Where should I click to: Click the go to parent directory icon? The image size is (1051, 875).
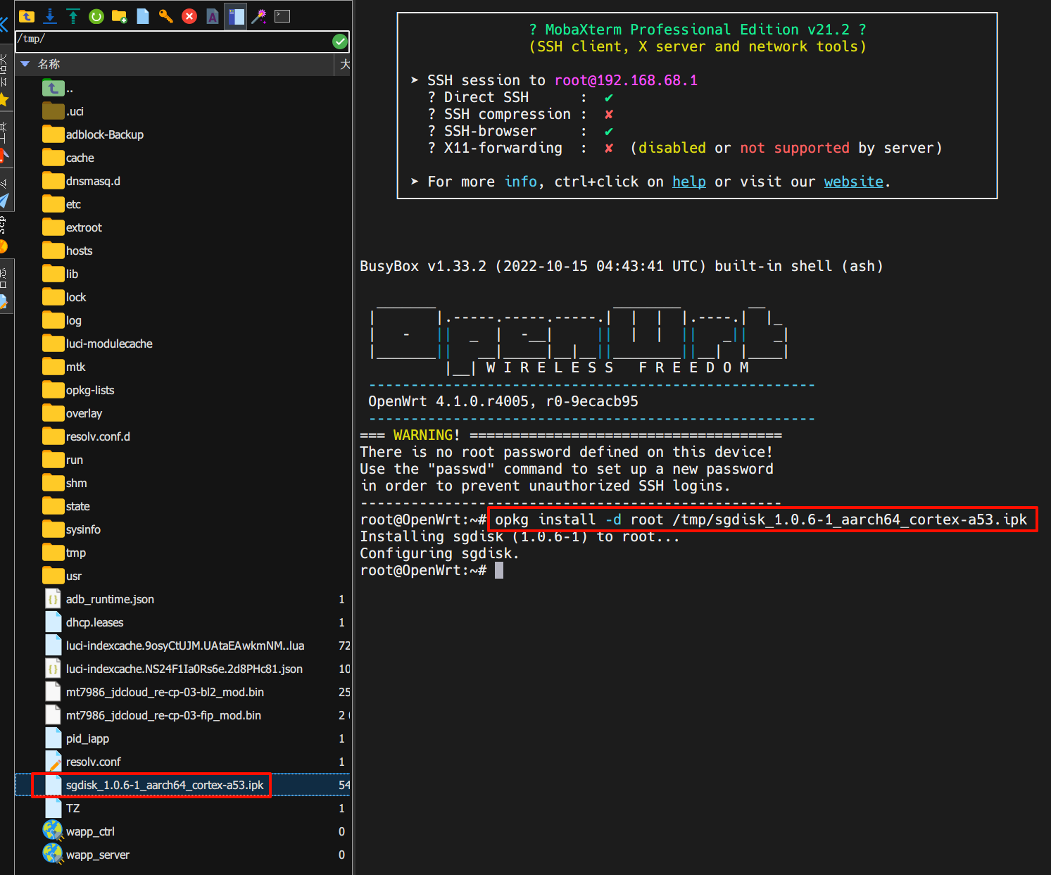point(27,16)
